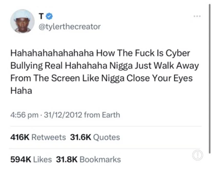This screenshot has width=212, height=169.
Task: Open the profile avatar picture
Action: coord(23,21)
